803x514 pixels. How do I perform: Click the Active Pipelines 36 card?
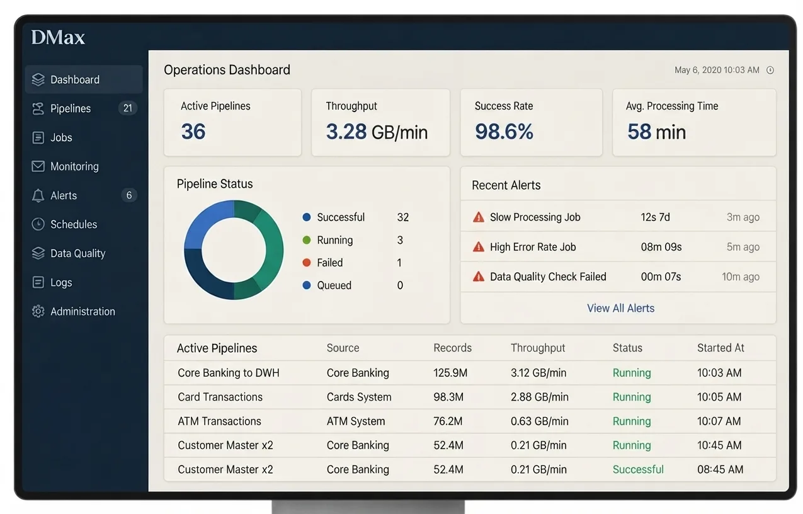tap(232, 122)
